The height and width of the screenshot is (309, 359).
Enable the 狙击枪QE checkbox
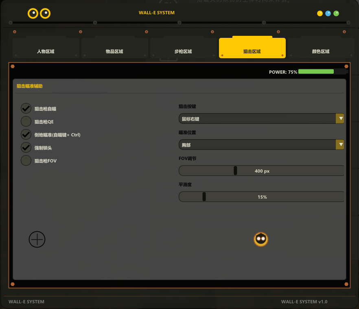tap(26, 121)
